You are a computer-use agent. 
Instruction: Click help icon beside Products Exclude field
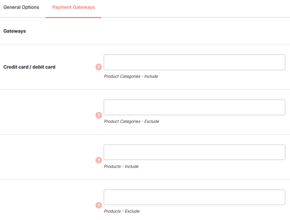[x=99, y=205]
